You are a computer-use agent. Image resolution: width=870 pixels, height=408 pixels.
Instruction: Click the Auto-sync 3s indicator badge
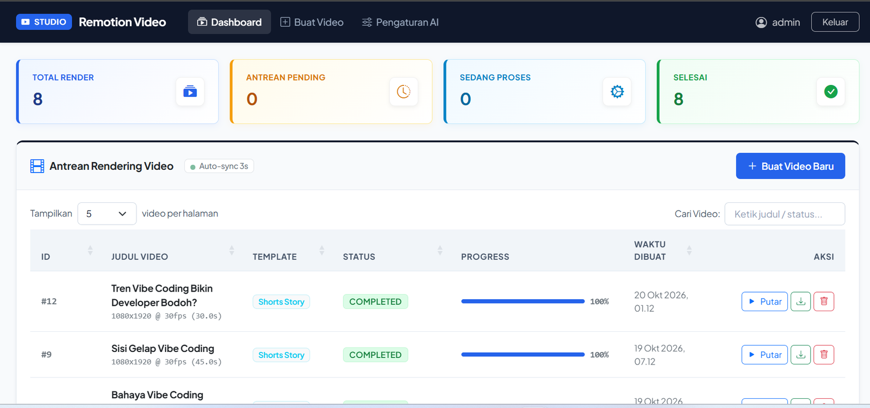tap(219, 166)
